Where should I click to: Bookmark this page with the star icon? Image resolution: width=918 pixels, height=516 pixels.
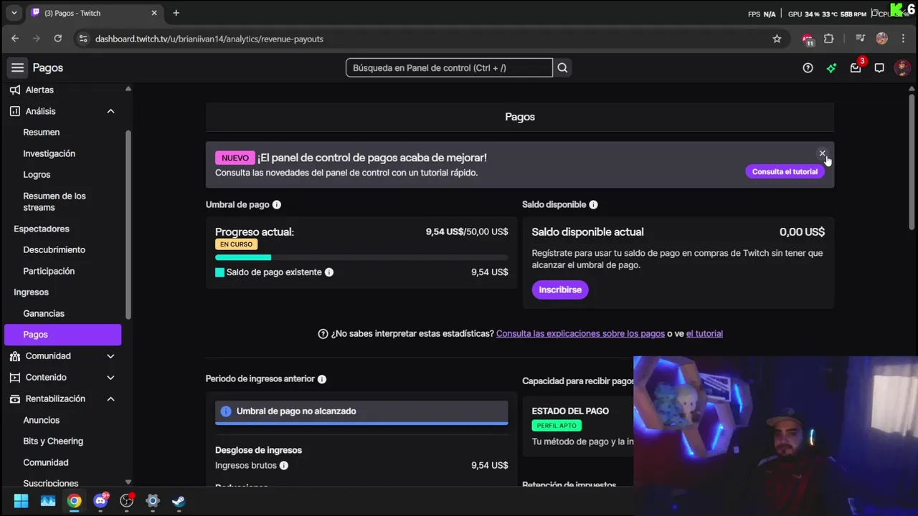777,39
